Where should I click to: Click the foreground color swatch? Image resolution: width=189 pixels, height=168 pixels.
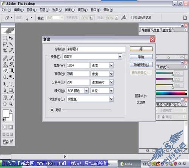coord(6,114)
